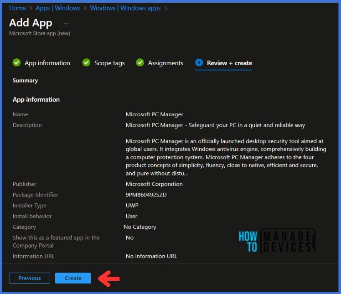Viewport: 341px width, 294px height.
Task: Click the Name field label
Action: (x=20, y=114)
